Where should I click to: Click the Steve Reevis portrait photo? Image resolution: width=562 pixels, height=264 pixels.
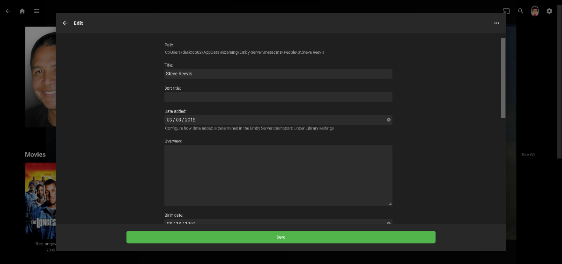41,77
